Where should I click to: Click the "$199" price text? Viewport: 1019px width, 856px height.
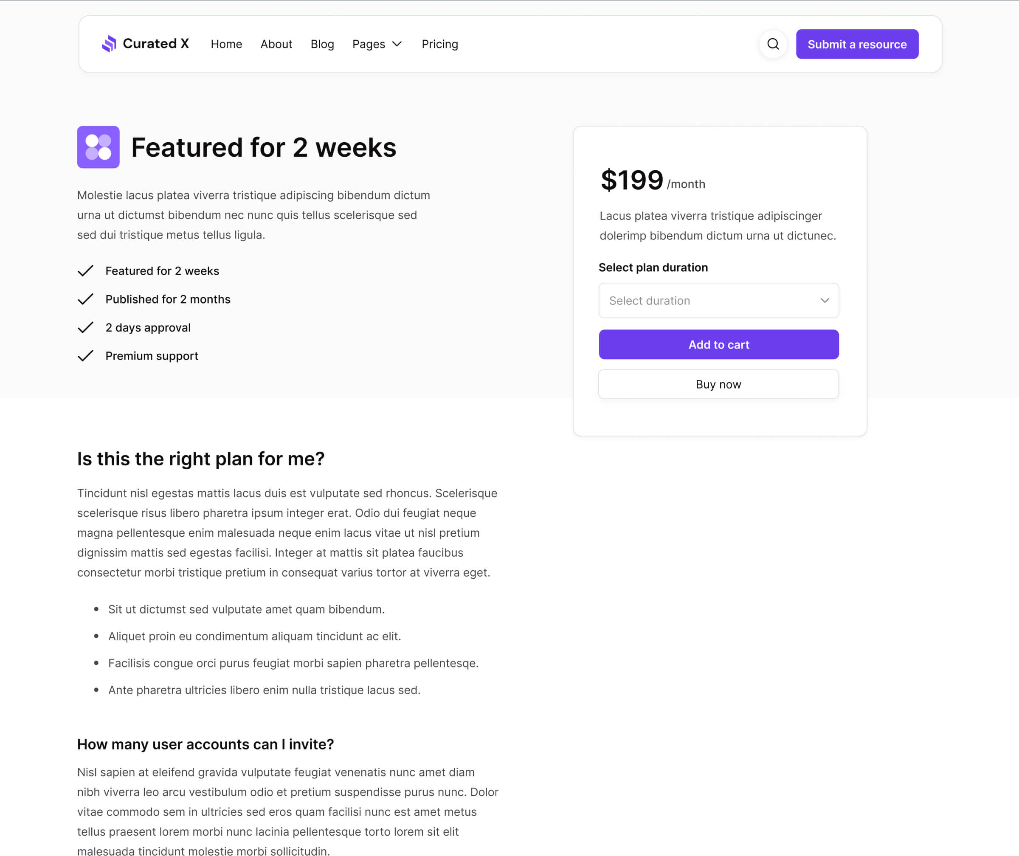pyautogui.click(x=631, y=180)
